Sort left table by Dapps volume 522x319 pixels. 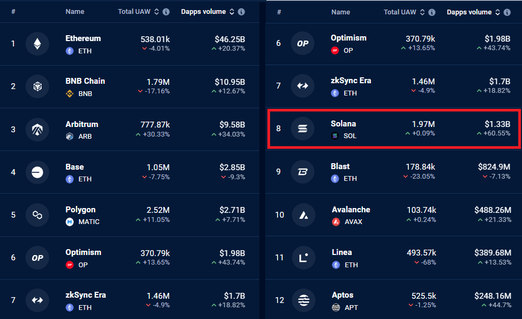pyautogui.click(x=232, y=12)
